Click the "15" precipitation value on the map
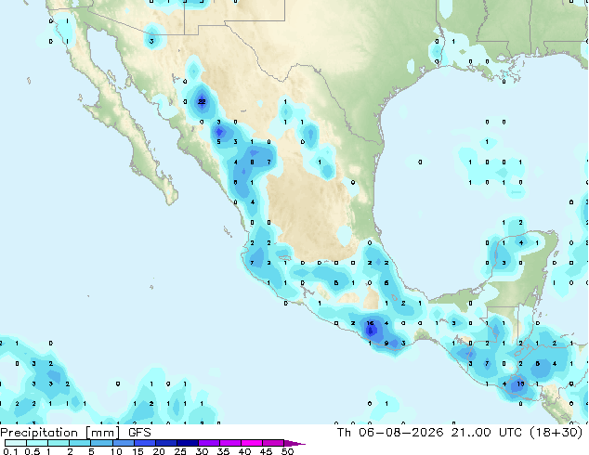589x455 pixels. pyautogui.click(x=520, y=383)
